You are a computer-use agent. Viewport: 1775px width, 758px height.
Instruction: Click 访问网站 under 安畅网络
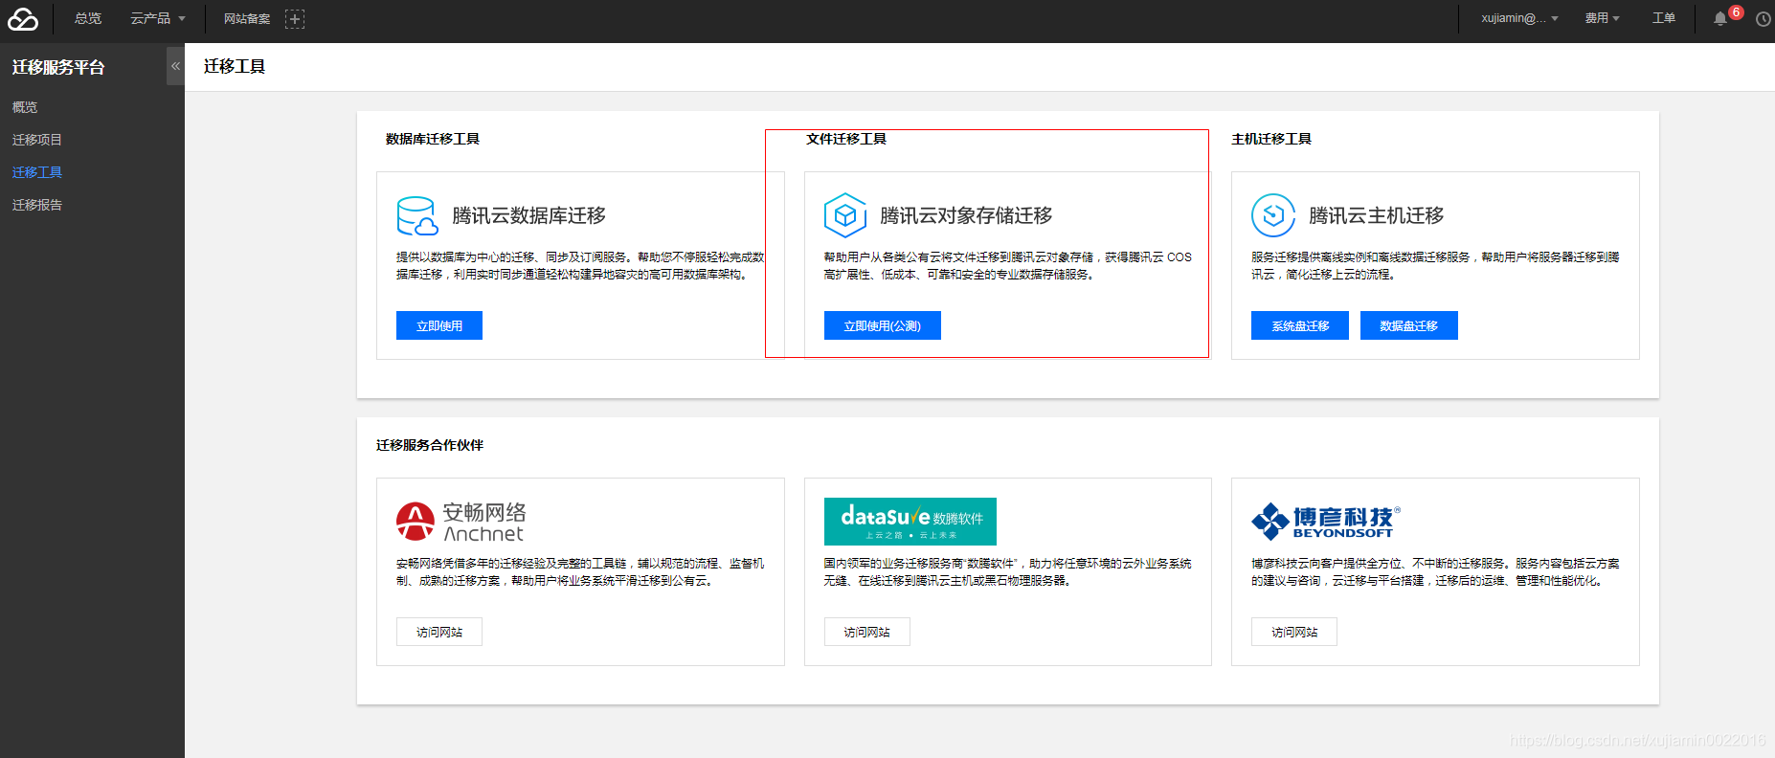click(x=439, y=632)
